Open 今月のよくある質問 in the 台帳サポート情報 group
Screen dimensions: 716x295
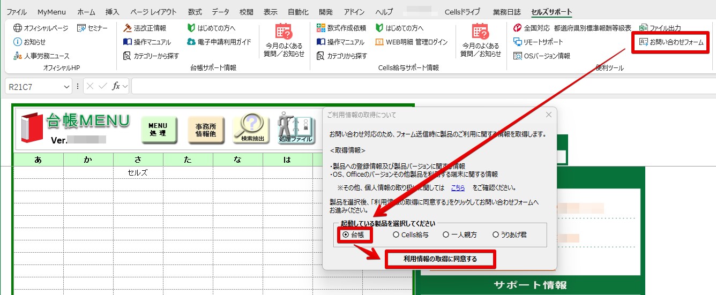(x=284, y=40)
